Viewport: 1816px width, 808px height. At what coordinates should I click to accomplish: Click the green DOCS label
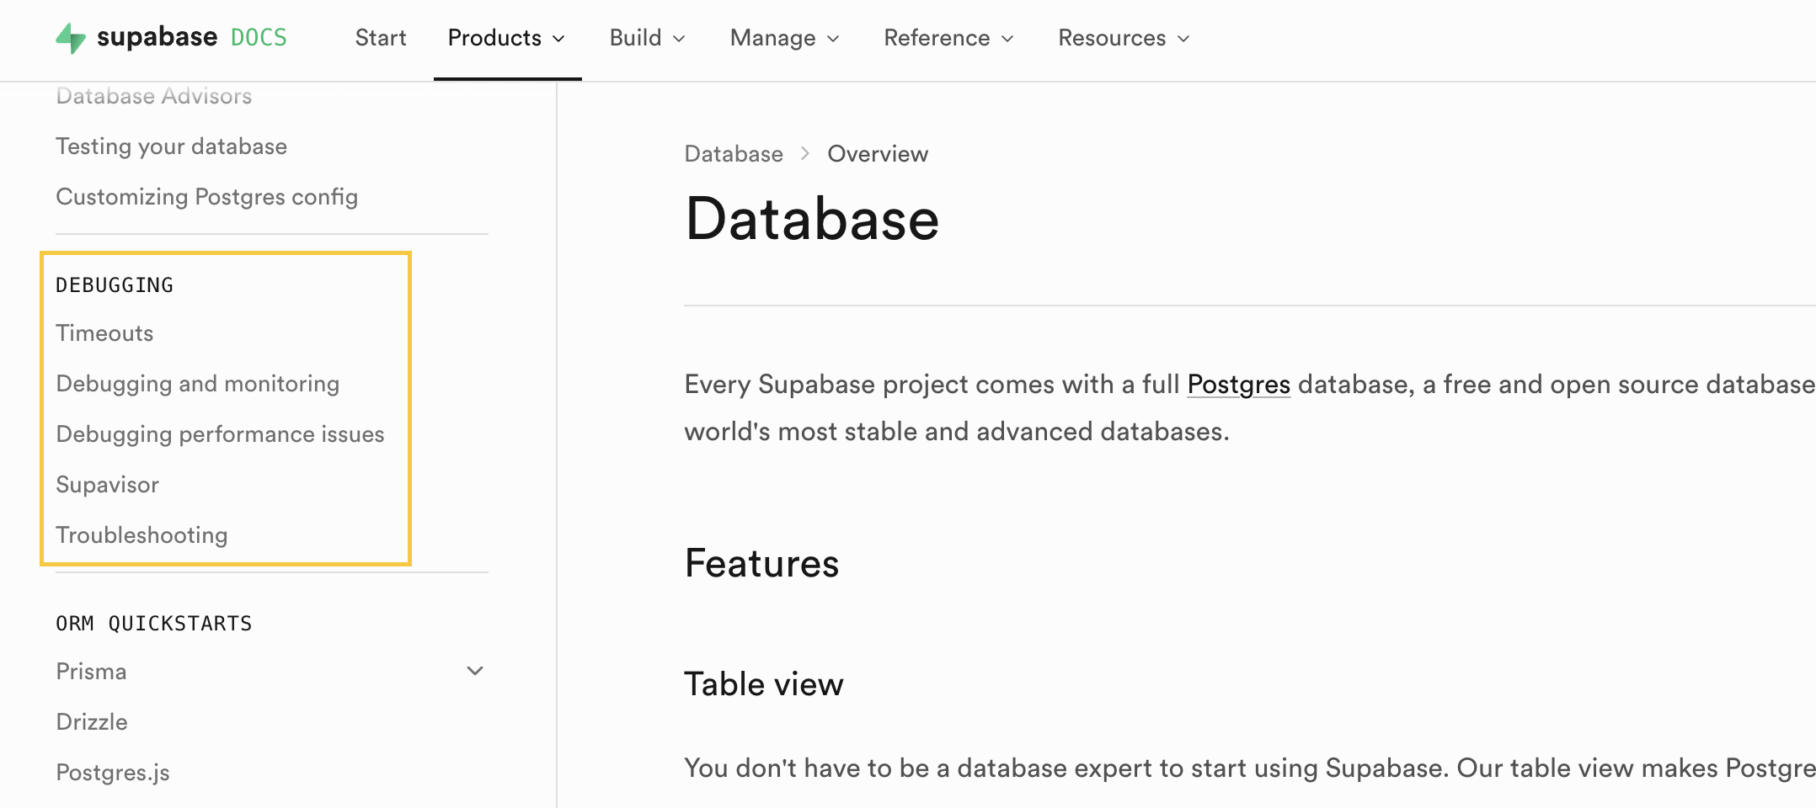257,37
